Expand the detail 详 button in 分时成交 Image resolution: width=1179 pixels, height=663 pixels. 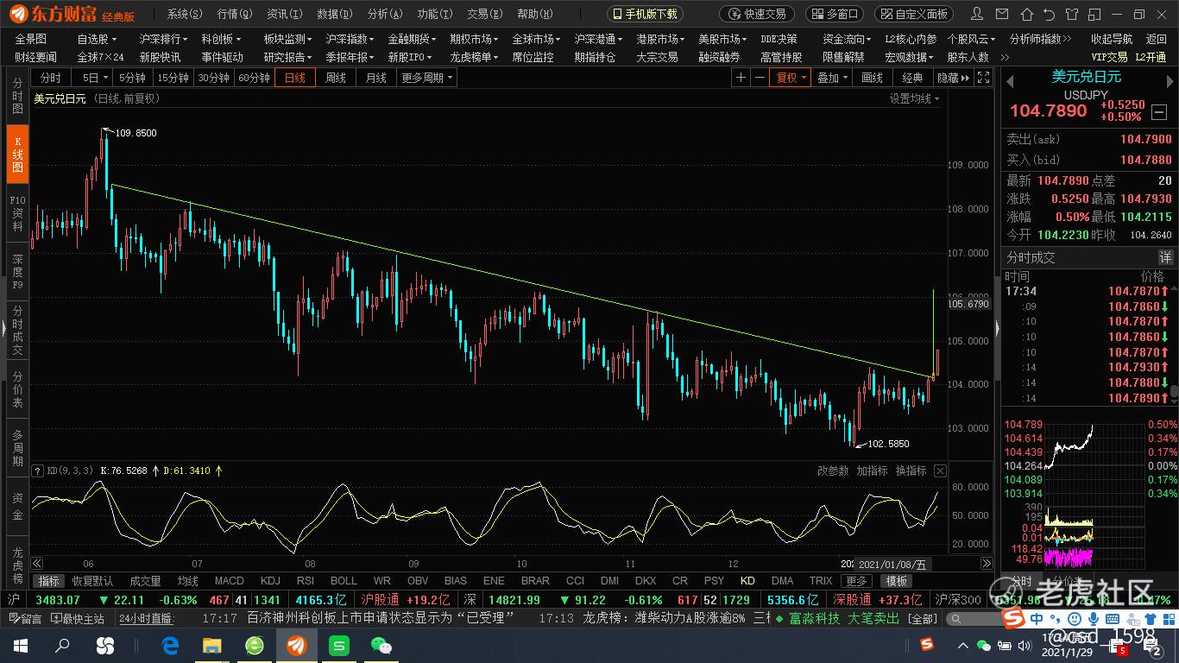[1165, 257]
